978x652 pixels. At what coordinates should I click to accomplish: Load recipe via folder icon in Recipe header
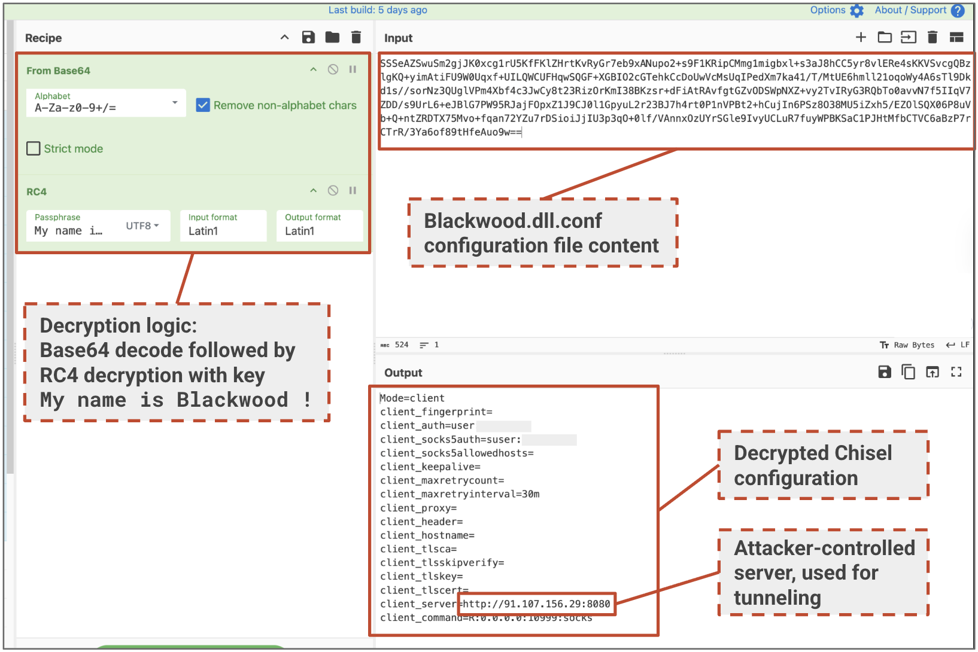(x=332, y=38)
